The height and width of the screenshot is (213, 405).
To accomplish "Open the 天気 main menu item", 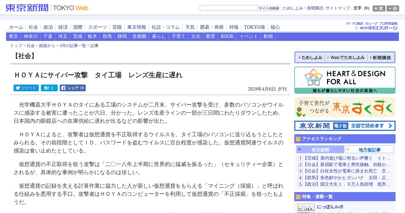I will click(x=190, y=27).
